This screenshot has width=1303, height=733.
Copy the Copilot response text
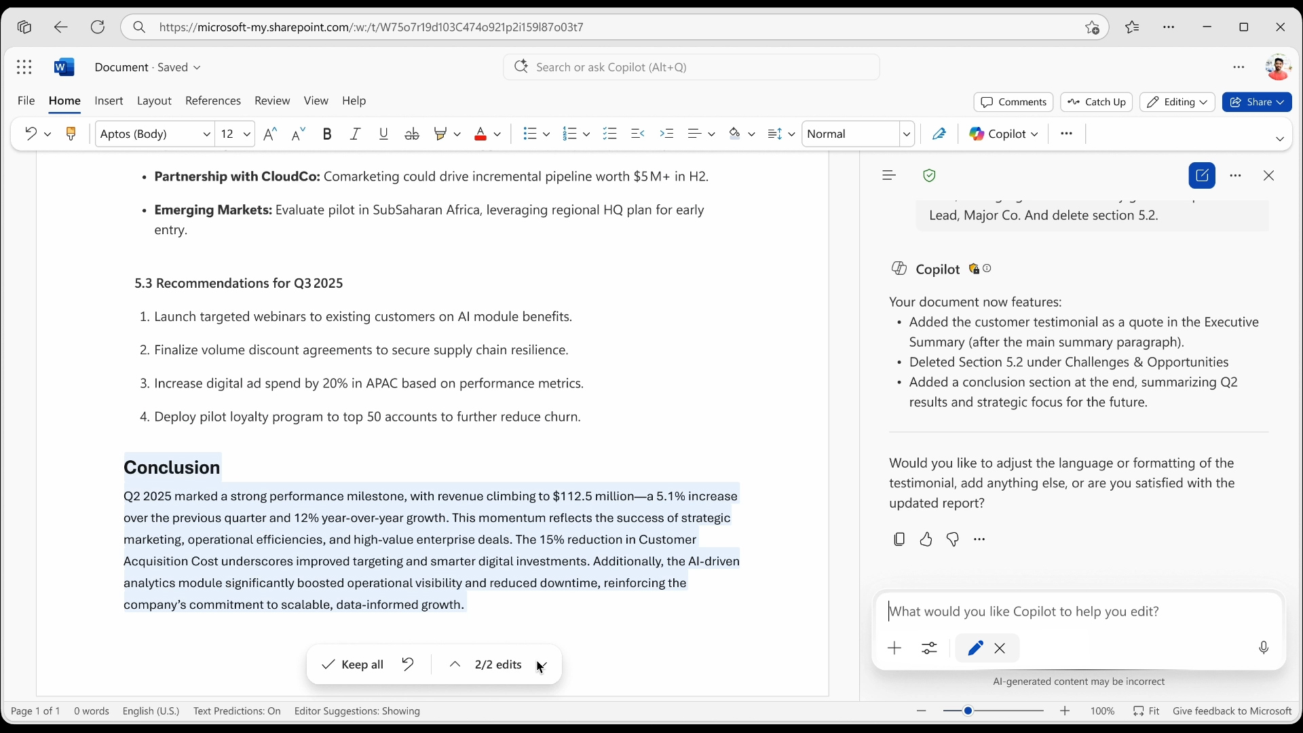[899, 540]
